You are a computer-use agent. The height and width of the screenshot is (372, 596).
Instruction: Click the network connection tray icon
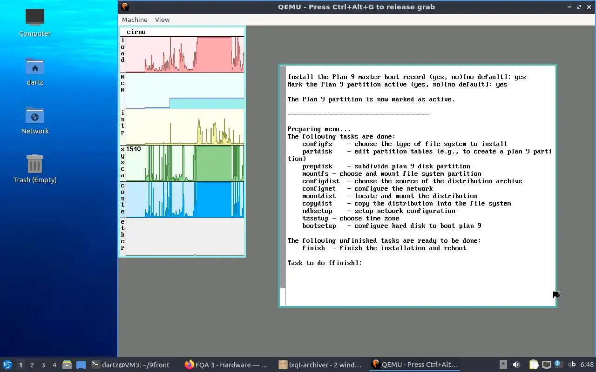coord(547,365)
